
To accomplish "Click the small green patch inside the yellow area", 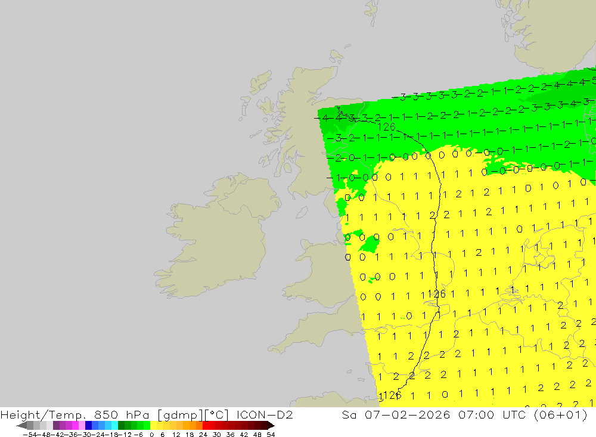I will click(369, 243).
